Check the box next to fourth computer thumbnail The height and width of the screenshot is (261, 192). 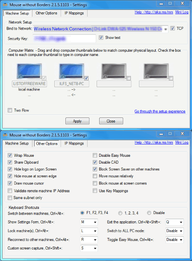click(x=171, y=78)
